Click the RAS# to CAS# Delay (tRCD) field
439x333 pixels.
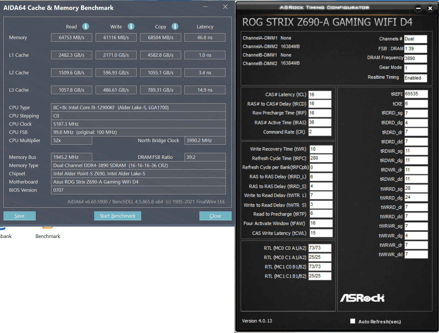tap(320, 104)
